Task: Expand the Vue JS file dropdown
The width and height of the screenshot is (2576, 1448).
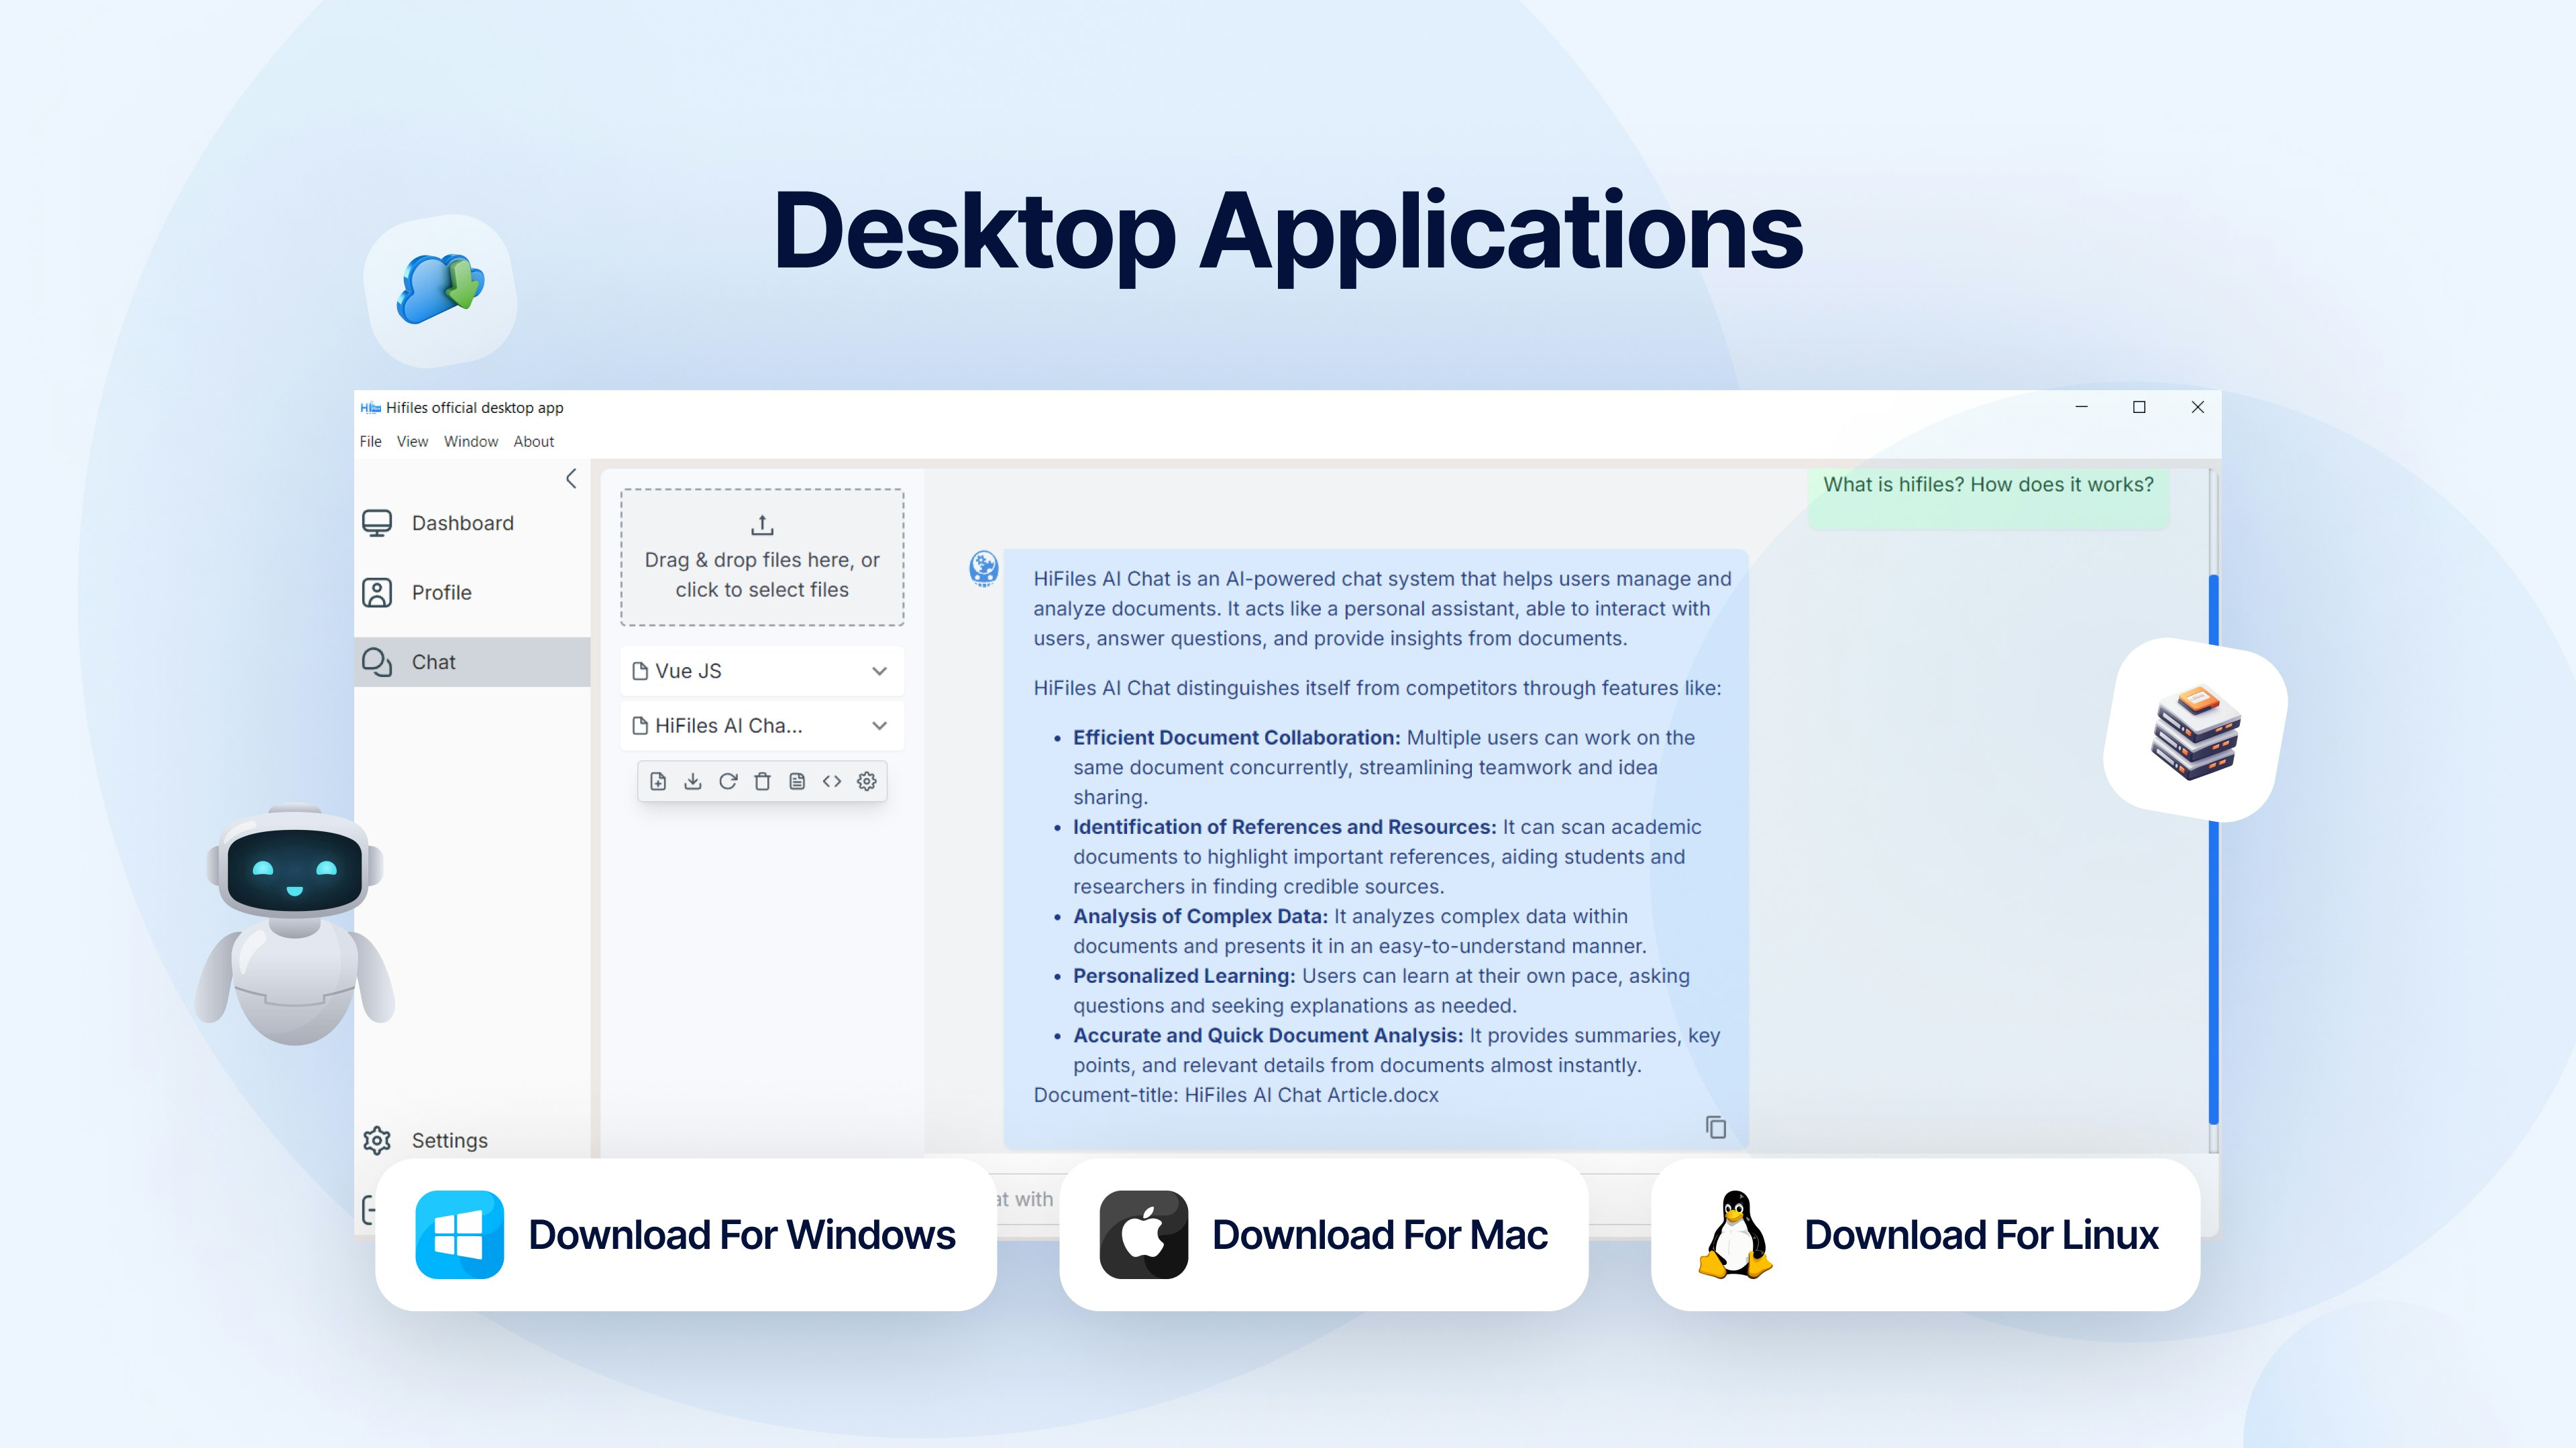Action: tap(879, 672)
